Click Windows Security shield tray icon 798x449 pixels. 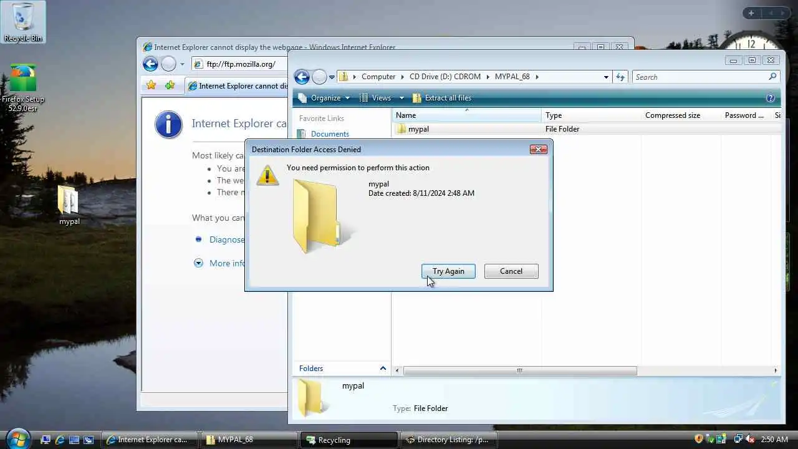pos(699,439)
